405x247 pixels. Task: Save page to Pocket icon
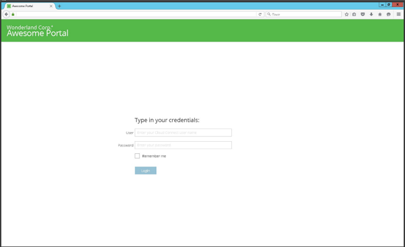point(363,14)
